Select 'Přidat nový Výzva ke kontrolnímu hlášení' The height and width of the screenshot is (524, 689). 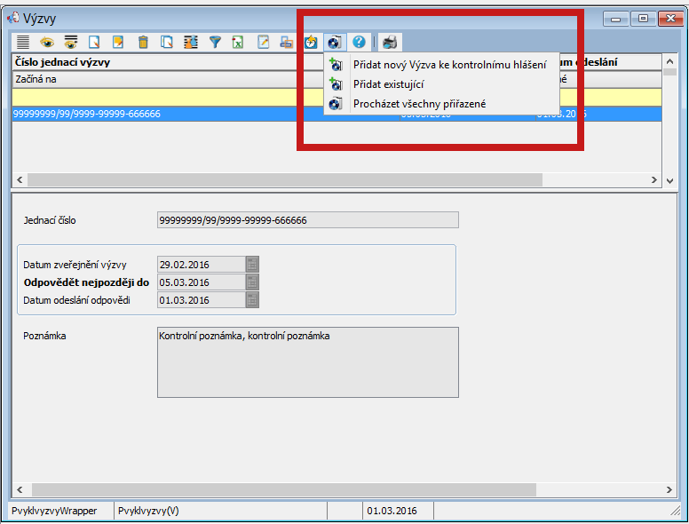(449, 65)
